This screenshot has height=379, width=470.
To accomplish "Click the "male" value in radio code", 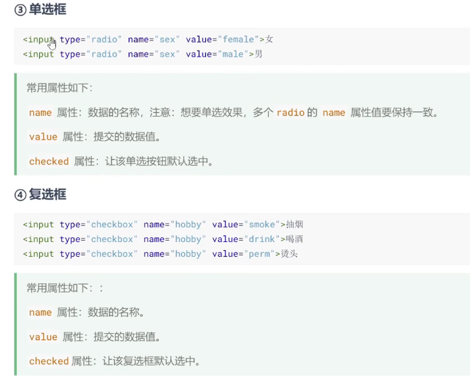I will pyautogui.click(x=233, y=54).
